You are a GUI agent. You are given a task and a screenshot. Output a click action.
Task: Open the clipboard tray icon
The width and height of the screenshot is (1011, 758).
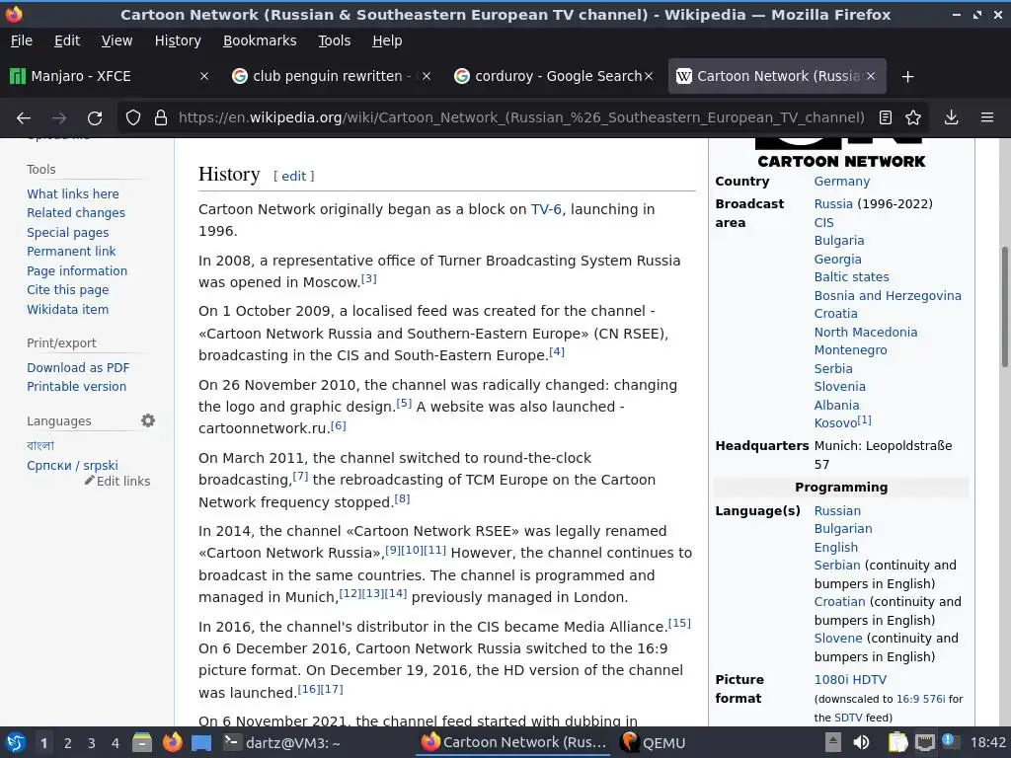tap(897, 742)
